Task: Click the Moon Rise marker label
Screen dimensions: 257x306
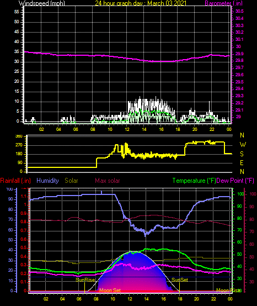Action: (228, 291)
